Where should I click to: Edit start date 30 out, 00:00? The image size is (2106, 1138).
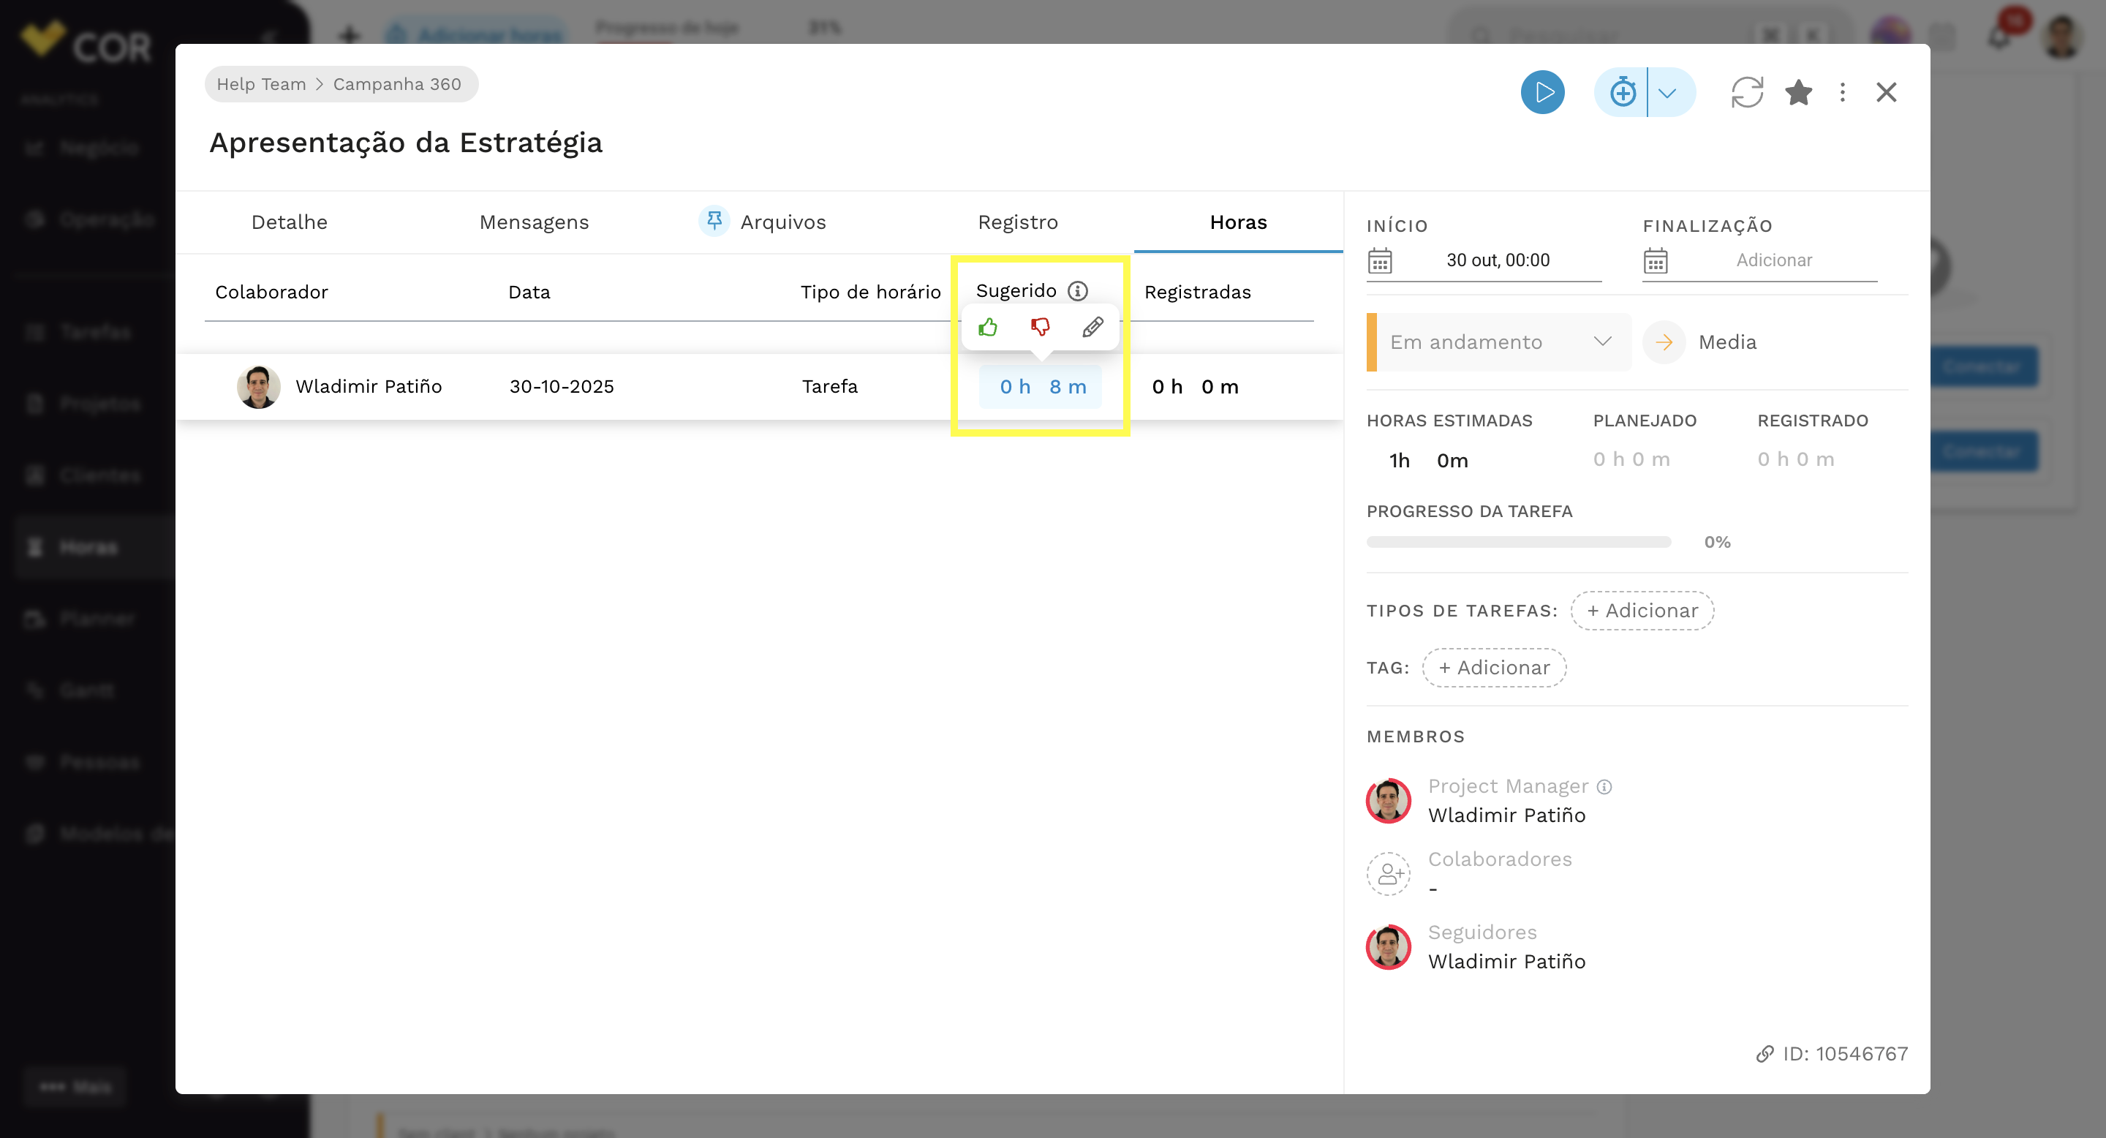coord(1498,261)
